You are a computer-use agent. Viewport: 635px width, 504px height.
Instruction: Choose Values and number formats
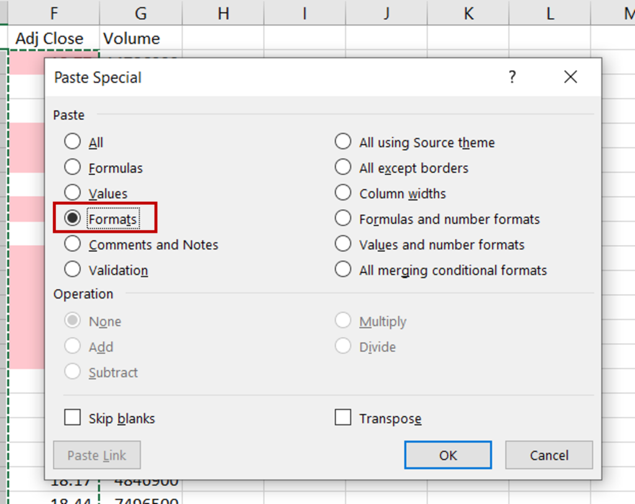click(x=343, y=244)
